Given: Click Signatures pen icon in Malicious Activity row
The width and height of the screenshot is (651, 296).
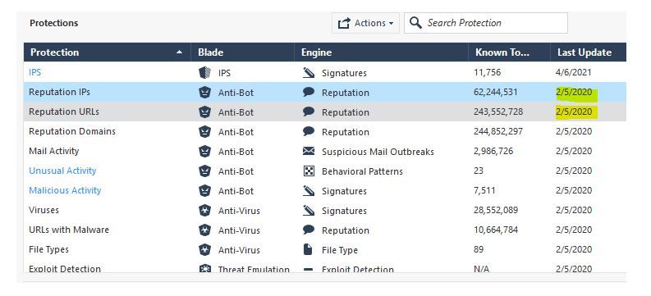Looking at the screenshot, I should [309, 191].
